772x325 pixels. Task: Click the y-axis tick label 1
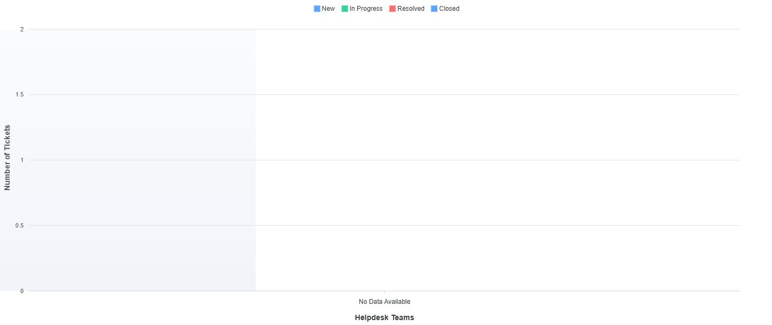click(22, 160)
